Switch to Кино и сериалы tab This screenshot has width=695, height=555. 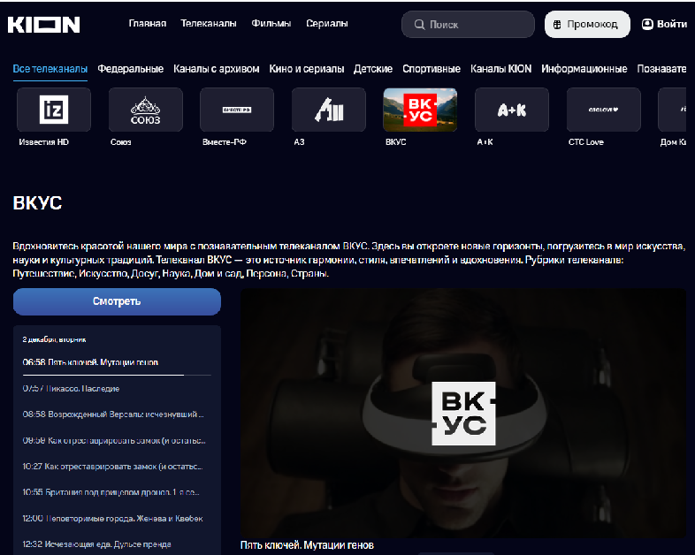click(x=307, y=69)
